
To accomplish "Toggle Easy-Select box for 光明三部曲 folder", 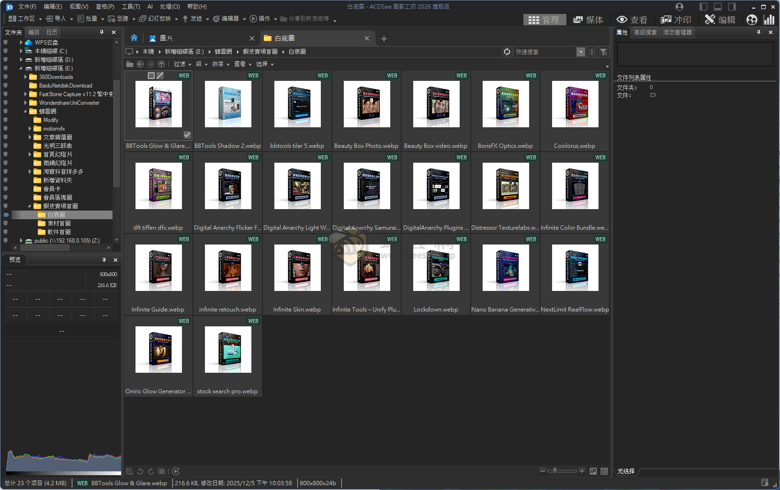I will point(6,146).
